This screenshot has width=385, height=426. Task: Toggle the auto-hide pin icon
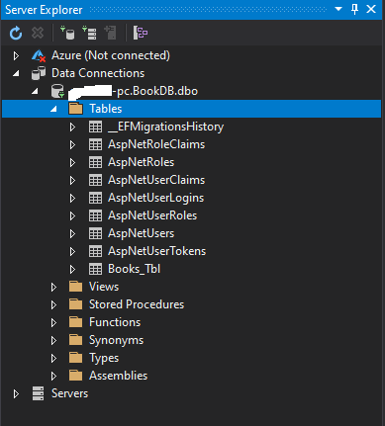pos(355,9)
